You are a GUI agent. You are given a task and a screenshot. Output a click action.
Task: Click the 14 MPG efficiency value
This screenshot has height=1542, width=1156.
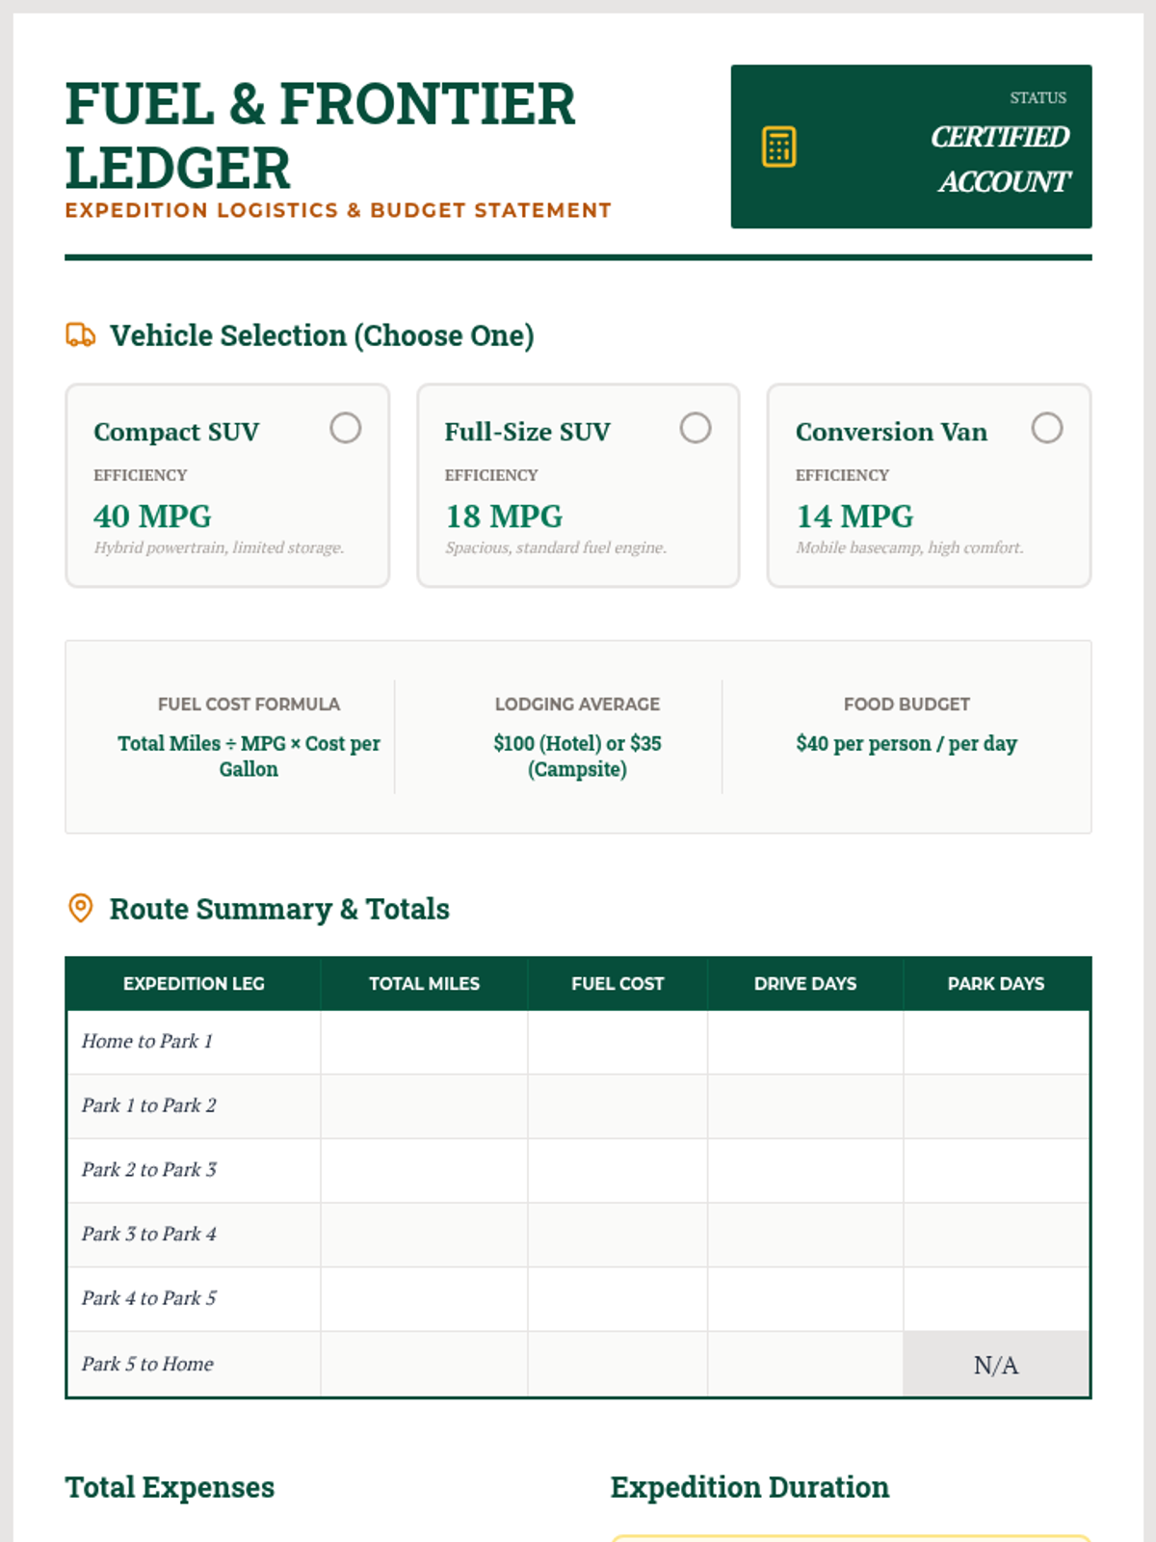[x=854, y=517]
